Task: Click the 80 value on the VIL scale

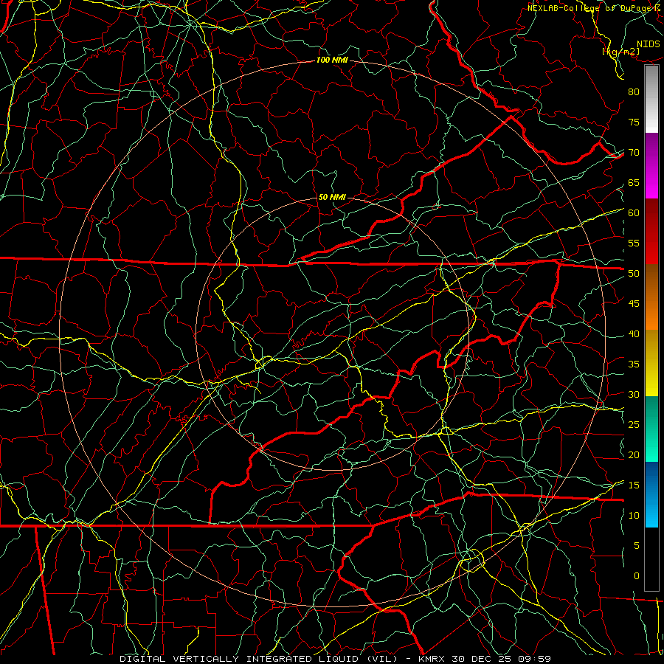Action: 634,92
